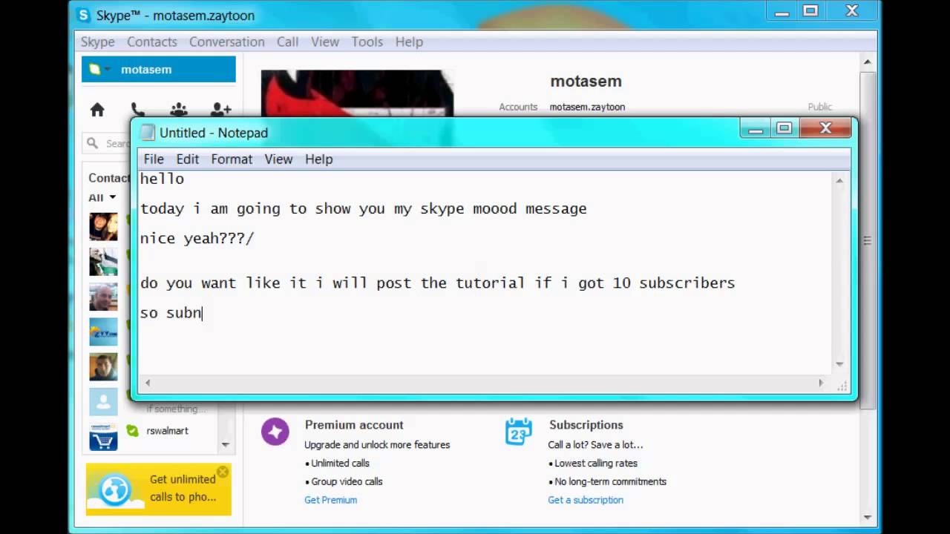
Task: Click the globe icon in the yellow ad
Action: pyautogui.click(x=115, y=491)
